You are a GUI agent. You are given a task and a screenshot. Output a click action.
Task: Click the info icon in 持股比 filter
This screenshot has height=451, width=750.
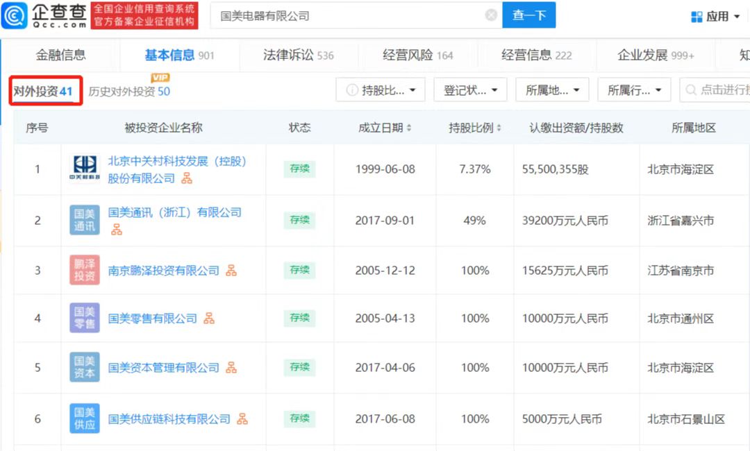(x=352, y=90)
